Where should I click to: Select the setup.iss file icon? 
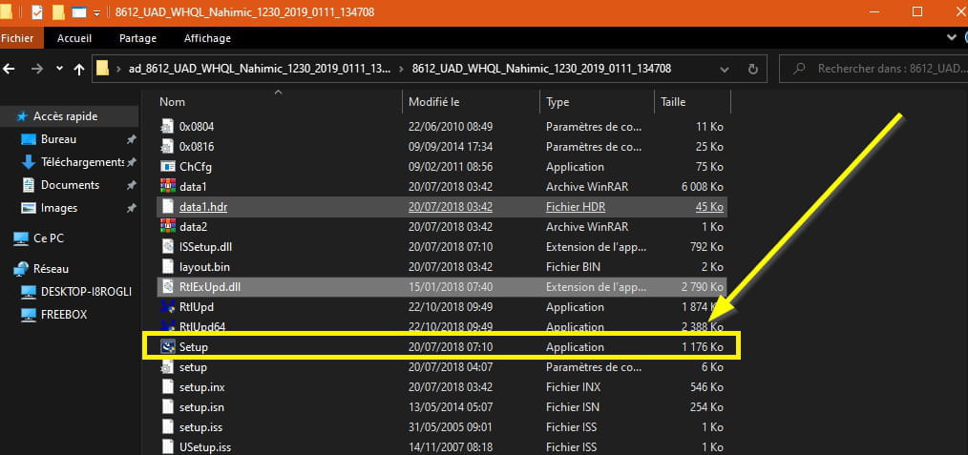coord(167,427)
